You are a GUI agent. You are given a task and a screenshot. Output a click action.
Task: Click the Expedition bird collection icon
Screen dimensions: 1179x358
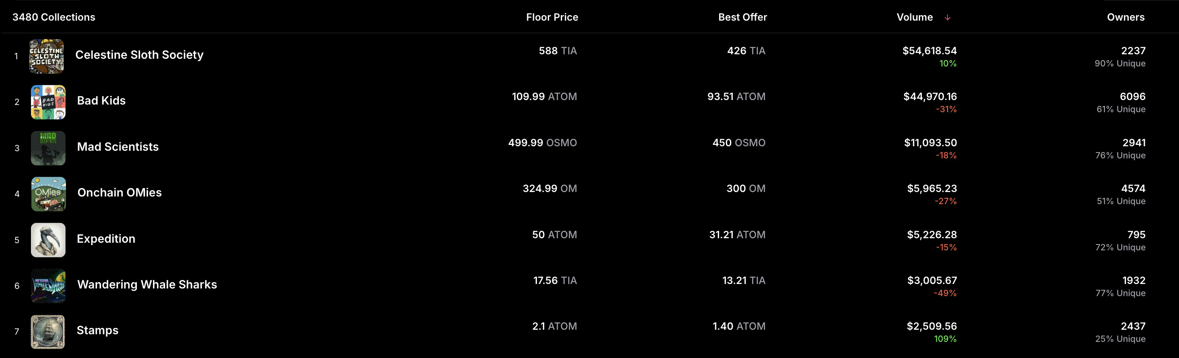48,240
